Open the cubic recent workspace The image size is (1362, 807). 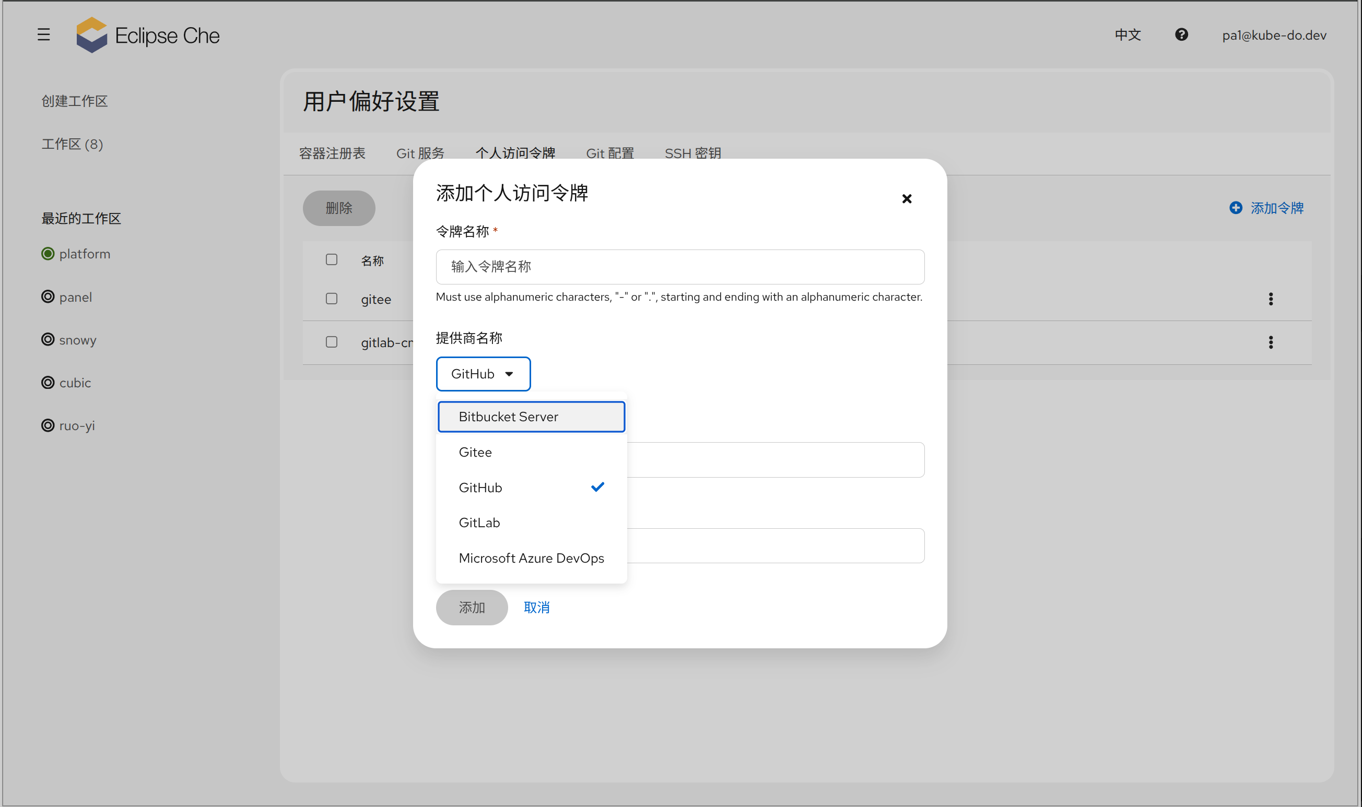tap(75, 383)
